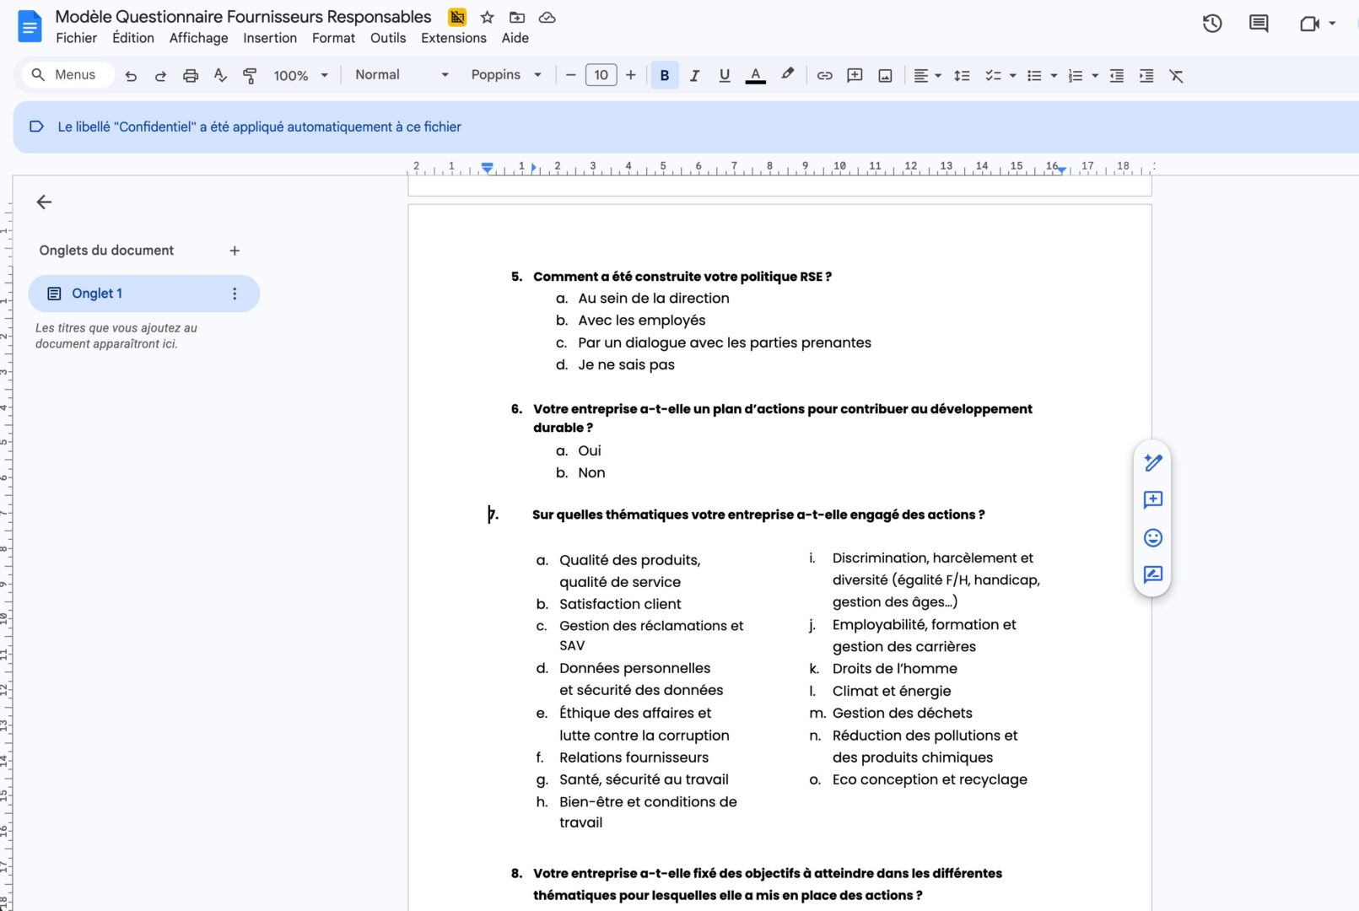Screen dimensions: 1359x911
Task: Open Extensions menu
Action: pyautogui.click(x=454, y=38)
